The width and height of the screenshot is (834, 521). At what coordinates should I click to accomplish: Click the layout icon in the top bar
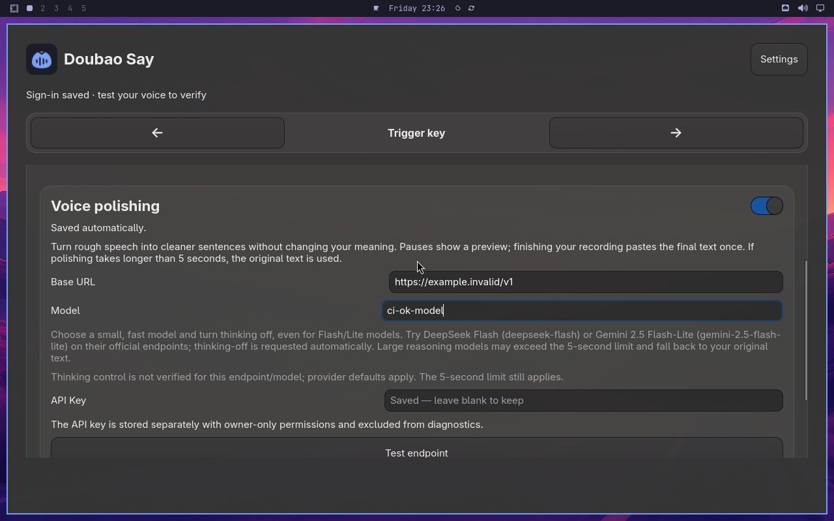[14, 8]
